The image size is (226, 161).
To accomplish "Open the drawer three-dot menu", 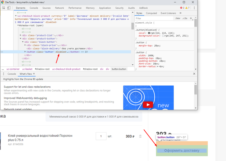I will click(x=4, y=74).
